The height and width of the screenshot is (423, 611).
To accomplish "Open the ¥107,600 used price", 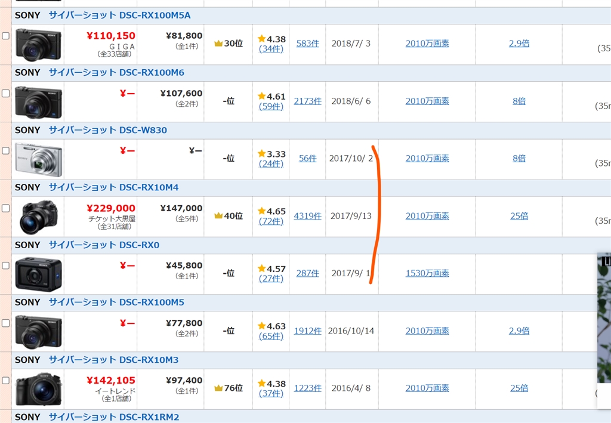I will 181,94.
